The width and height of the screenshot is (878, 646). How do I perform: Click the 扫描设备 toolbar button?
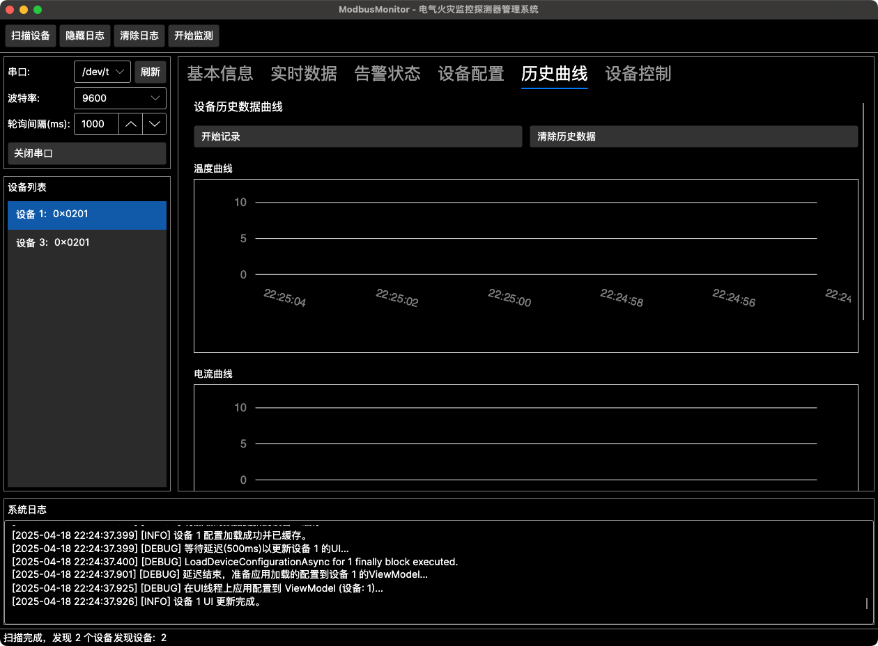pos(31,36)
